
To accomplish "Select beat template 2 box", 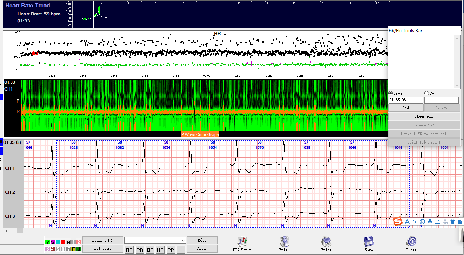I will tap(79, 242).
